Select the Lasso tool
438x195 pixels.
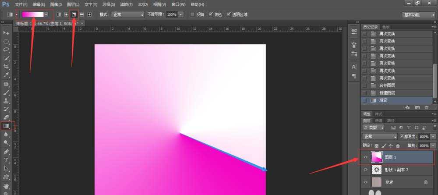click(6, 50)
